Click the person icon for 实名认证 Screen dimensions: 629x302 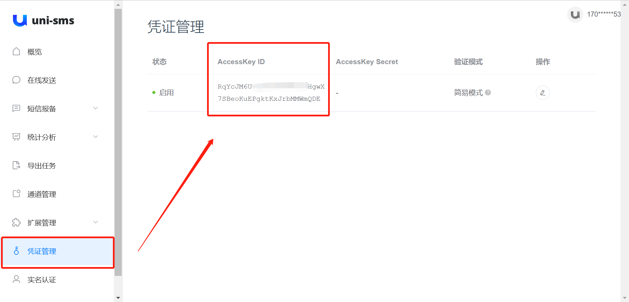(16, 279)
